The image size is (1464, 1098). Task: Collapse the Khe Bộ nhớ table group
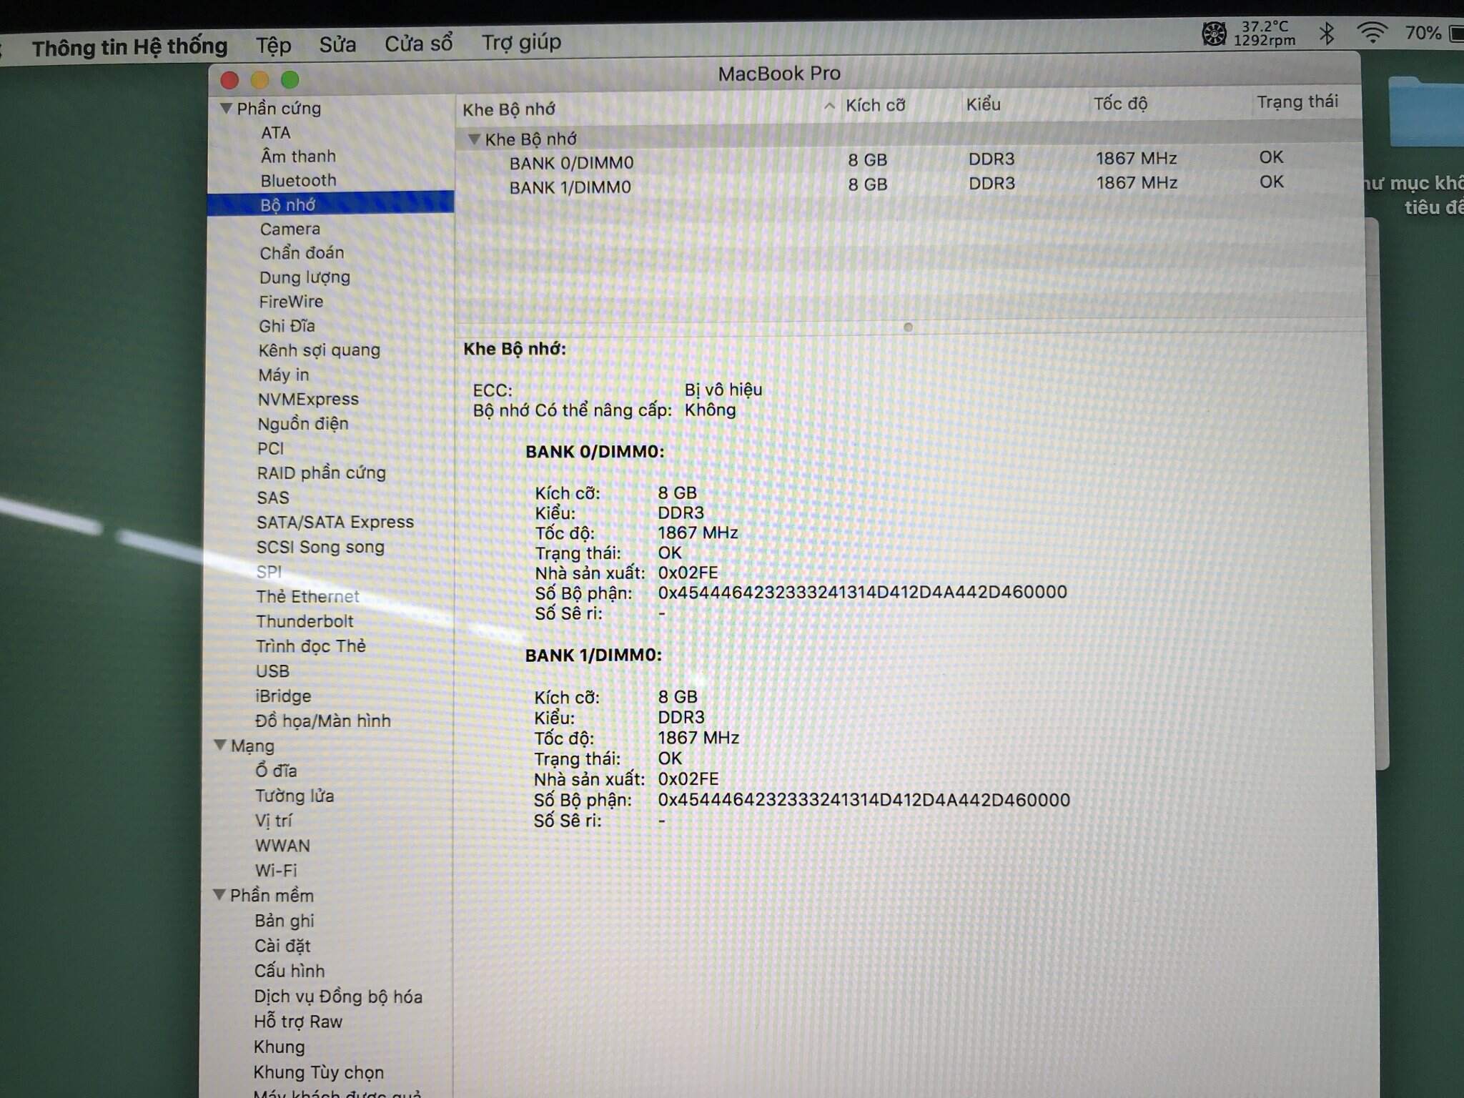click(474, 139)
